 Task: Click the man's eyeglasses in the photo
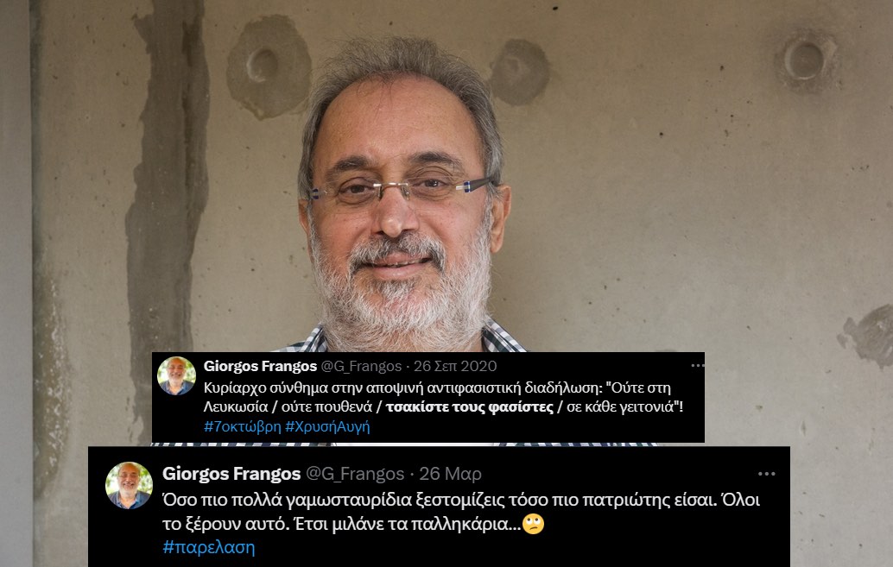tap(399, 190)
